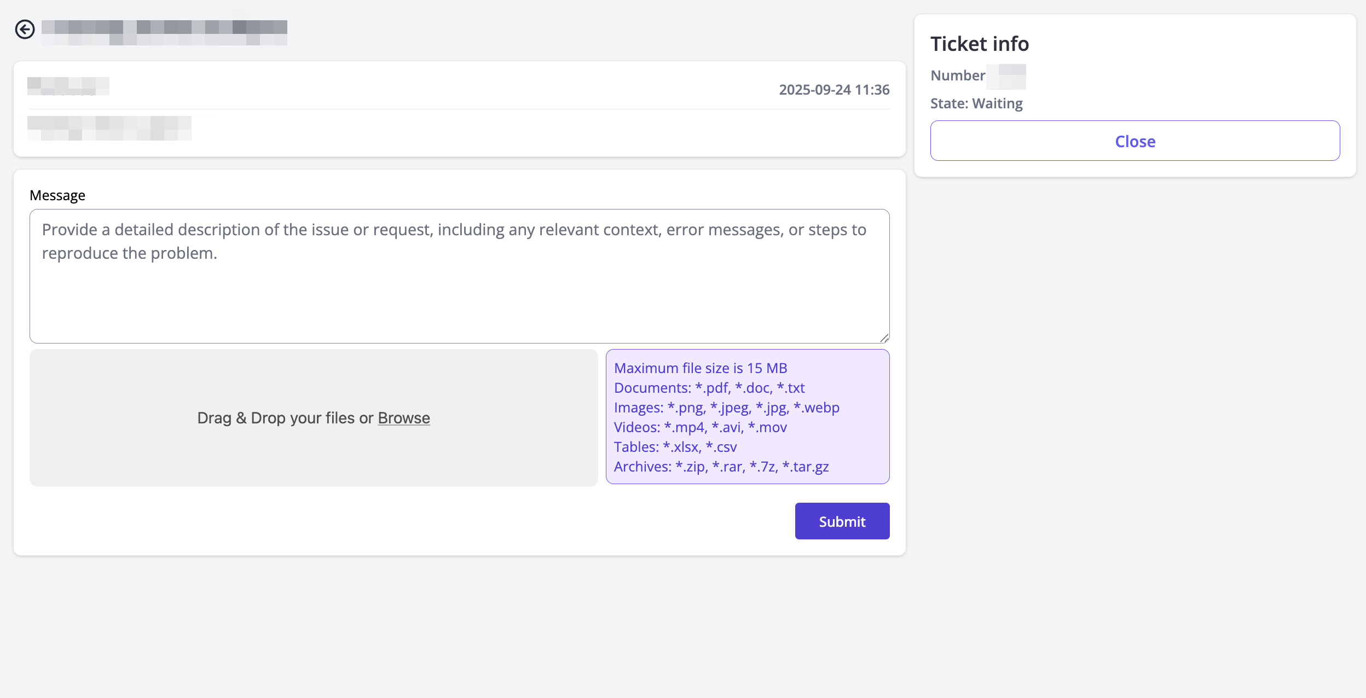1366x698 pixels.
Task: Click the textarea resize handle corner
Action: (884, 339)
